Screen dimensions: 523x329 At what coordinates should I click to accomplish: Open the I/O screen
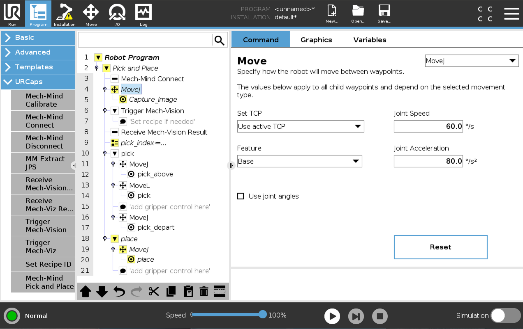(117, 14)
